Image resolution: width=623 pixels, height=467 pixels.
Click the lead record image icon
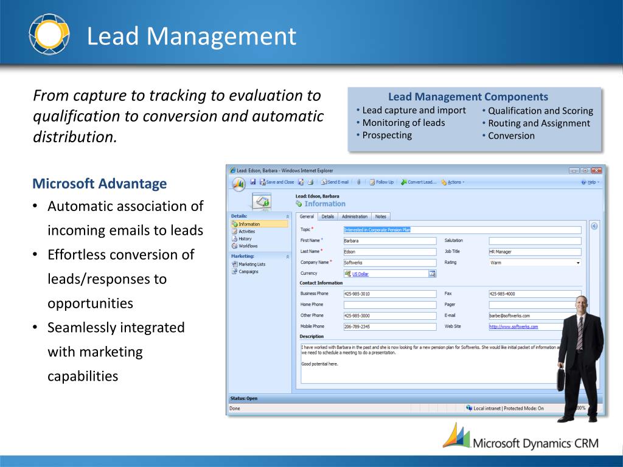point(262,202)
